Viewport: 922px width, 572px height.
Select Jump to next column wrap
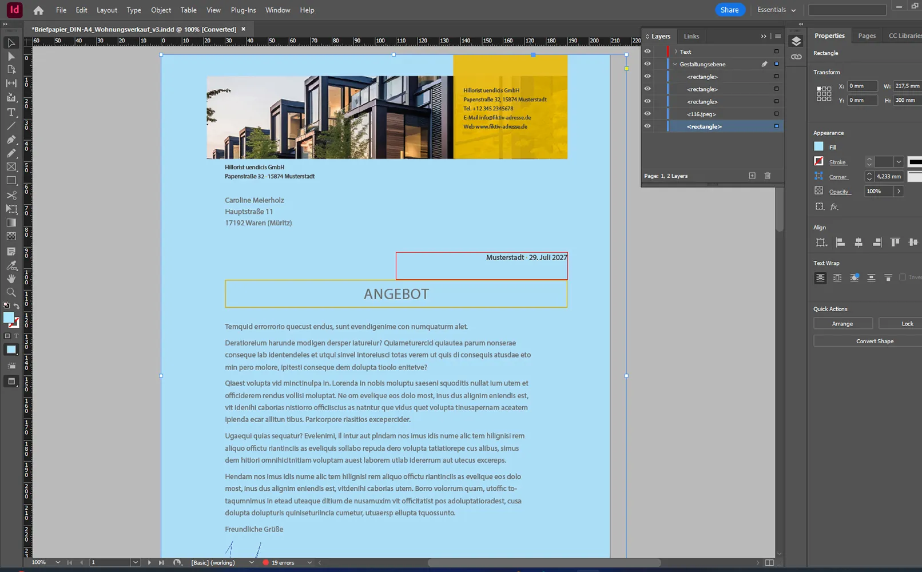pos(888,278)
